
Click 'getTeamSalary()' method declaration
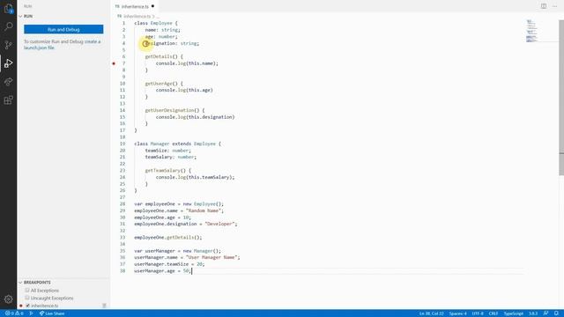[x=168, y=171]
